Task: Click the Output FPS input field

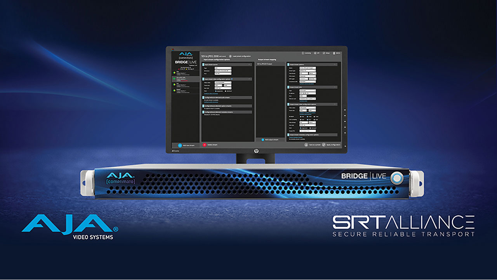Action: coord(308,131)
